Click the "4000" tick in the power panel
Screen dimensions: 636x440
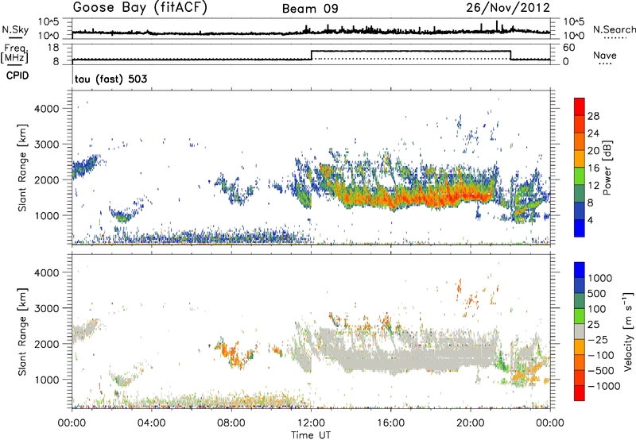point(47,109)
